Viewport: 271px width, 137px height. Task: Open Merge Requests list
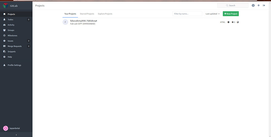click(x=16, y=46)
